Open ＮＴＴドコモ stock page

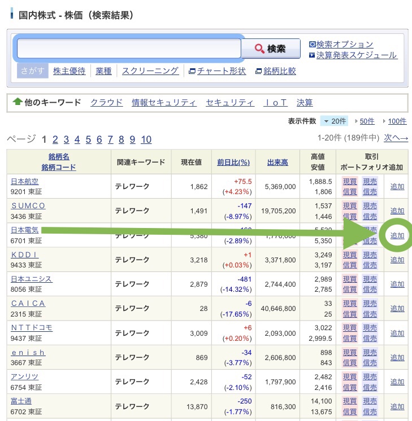(x=32, y=328)
